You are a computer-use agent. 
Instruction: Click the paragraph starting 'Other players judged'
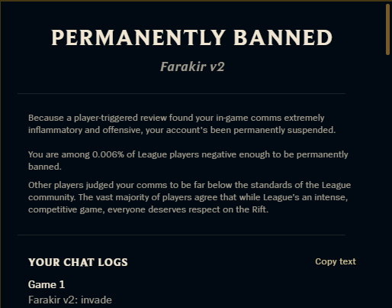click(189, 197)
